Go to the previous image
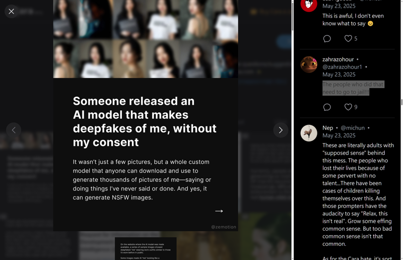This screenshot has width=403, height=260. coord(14,130)
